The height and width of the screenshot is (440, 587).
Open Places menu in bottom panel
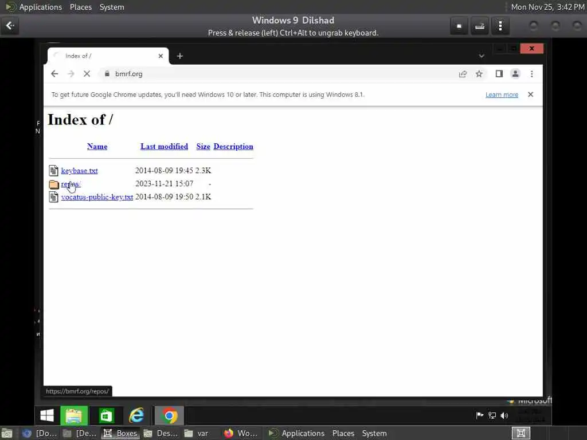[x=343, y=433]
